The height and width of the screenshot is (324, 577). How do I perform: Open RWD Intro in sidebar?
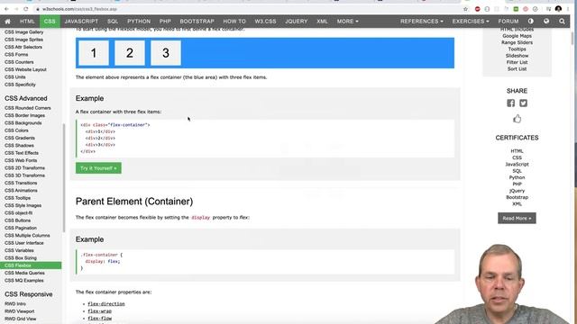pos(15,304)
